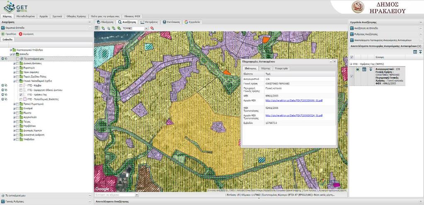Collapse the Διαχείριση left panel

(90, 22)
